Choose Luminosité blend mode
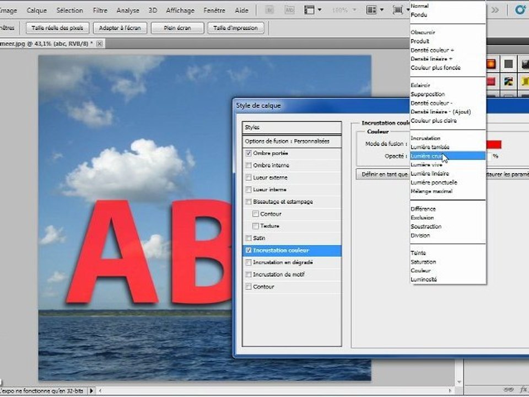 click(x=424, y=279)
